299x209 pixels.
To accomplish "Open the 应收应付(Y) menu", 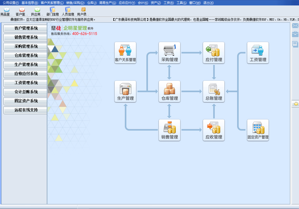I will [x=127, y=3].
